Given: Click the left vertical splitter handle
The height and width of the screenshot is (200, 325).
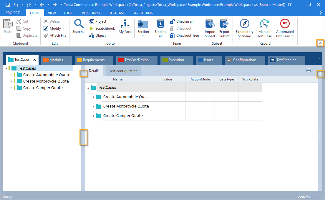Looking at the screenshot, I should [x=83, y=137].
